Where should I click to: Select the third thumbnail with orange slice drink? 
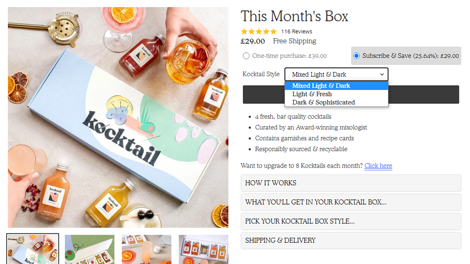(147, 249)
